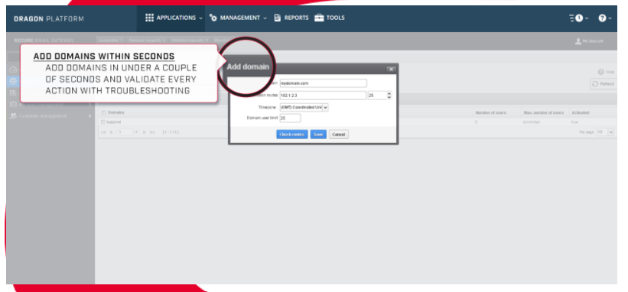
Task: Expand the Account management arrow
Action: click(x=89, y=105)
